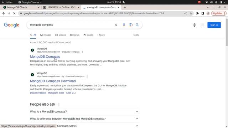Close the JSON Editor Online tab

(79, 7)
